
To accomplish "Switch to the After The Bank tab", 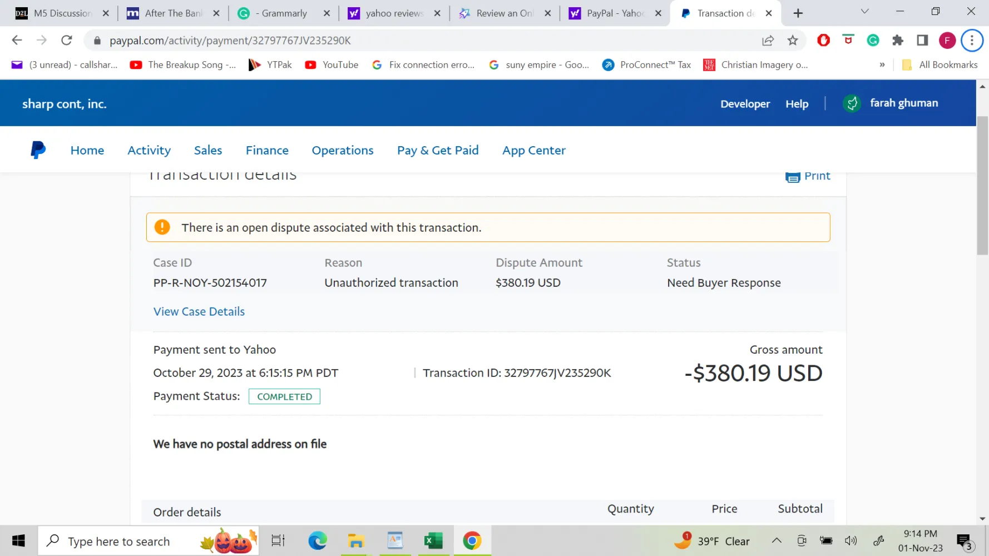I will [173, 13].
